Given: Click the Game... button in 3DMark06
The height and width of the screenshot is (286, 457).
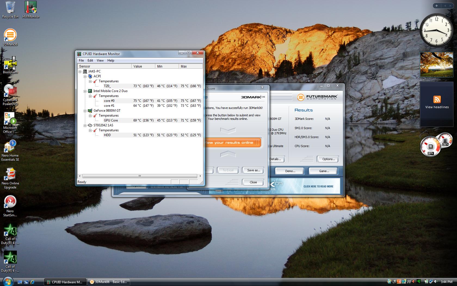Looking at the screenshot, I should point(324,171).
